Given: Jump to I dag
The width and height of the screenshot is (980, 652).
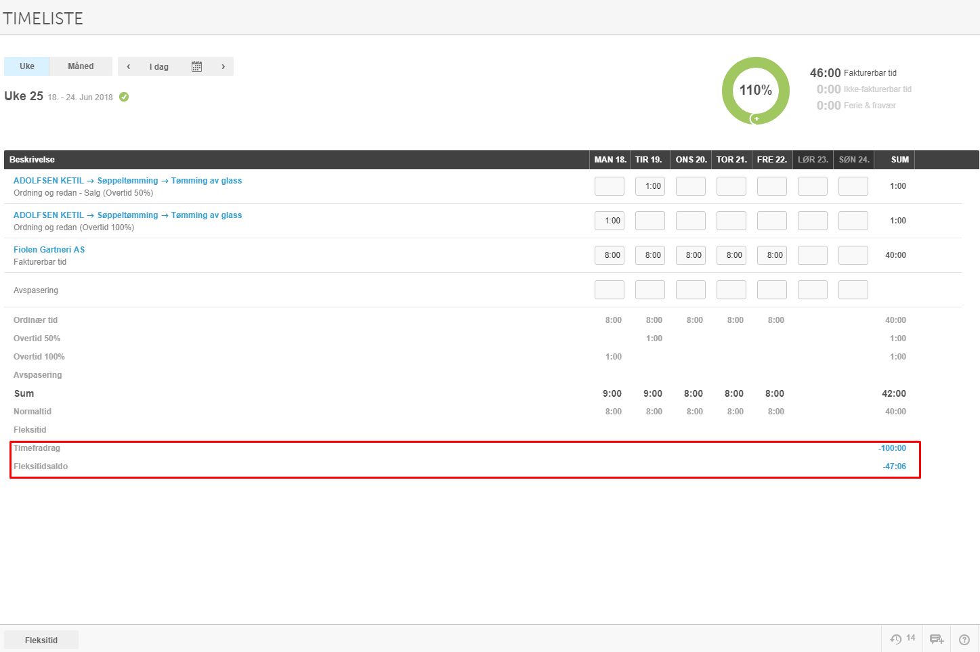Looking at the screenshot, I should coord(159,66).
